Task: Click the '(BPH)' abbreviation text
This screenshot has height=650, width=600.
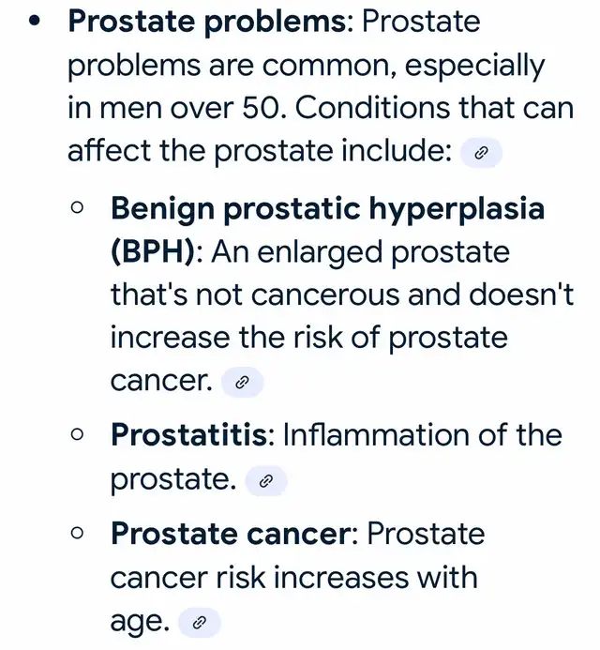Action: click(x=153, y=251)
